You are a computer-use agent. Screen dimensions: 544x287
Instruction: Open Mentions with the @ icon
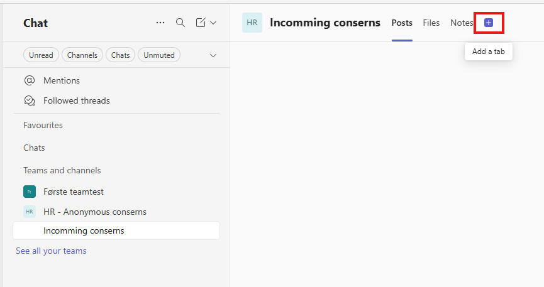click(30, 80)
